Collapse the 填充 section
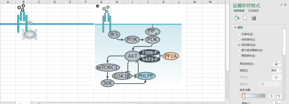This screenshot has height=104, width=289. (235, 27)
